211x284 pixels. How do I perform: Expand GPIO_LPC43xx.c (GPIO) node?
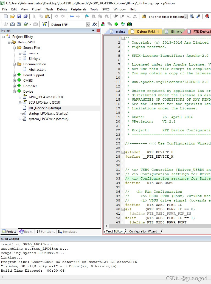point(20,97)
